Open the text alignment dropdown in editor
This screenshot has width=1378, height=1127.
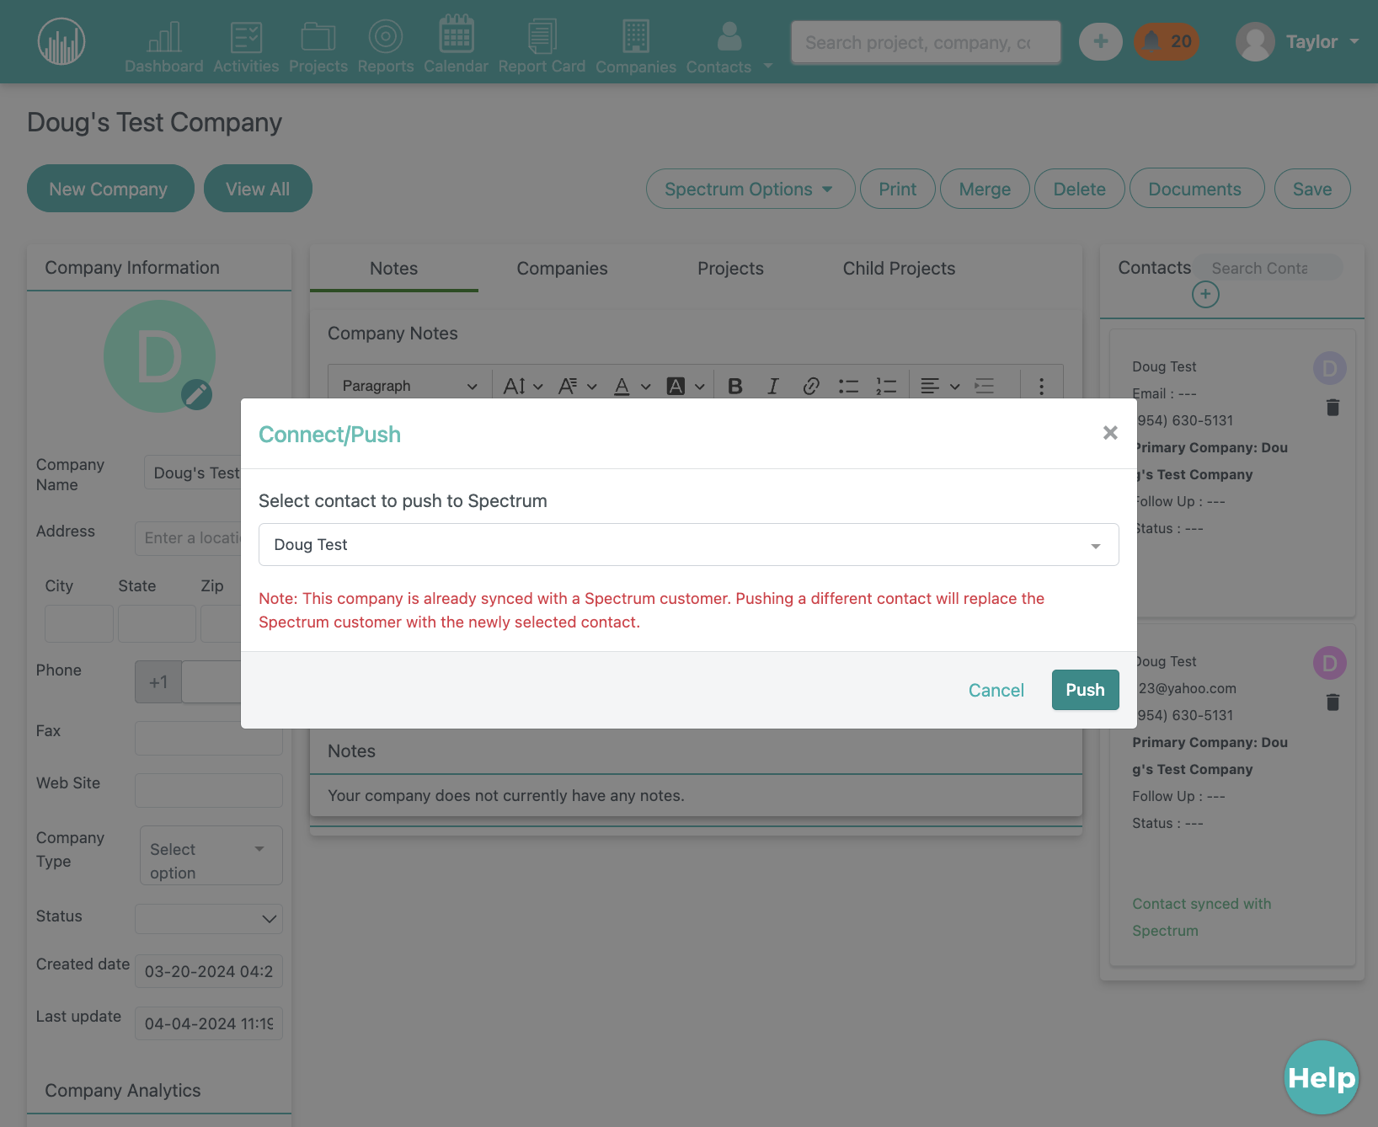point(940,386)
